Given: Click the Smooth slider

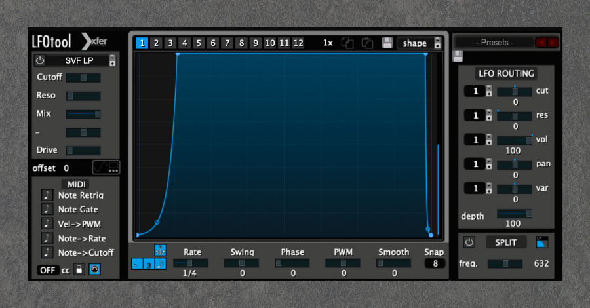Looking at the screenshot, I should 393,263.
